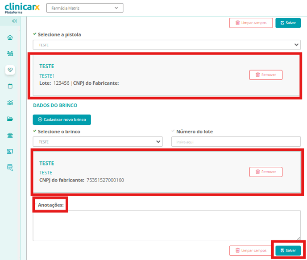Open the folder sidebar icon
This screenshot has width=307, height=260.
tap(10, 119)
